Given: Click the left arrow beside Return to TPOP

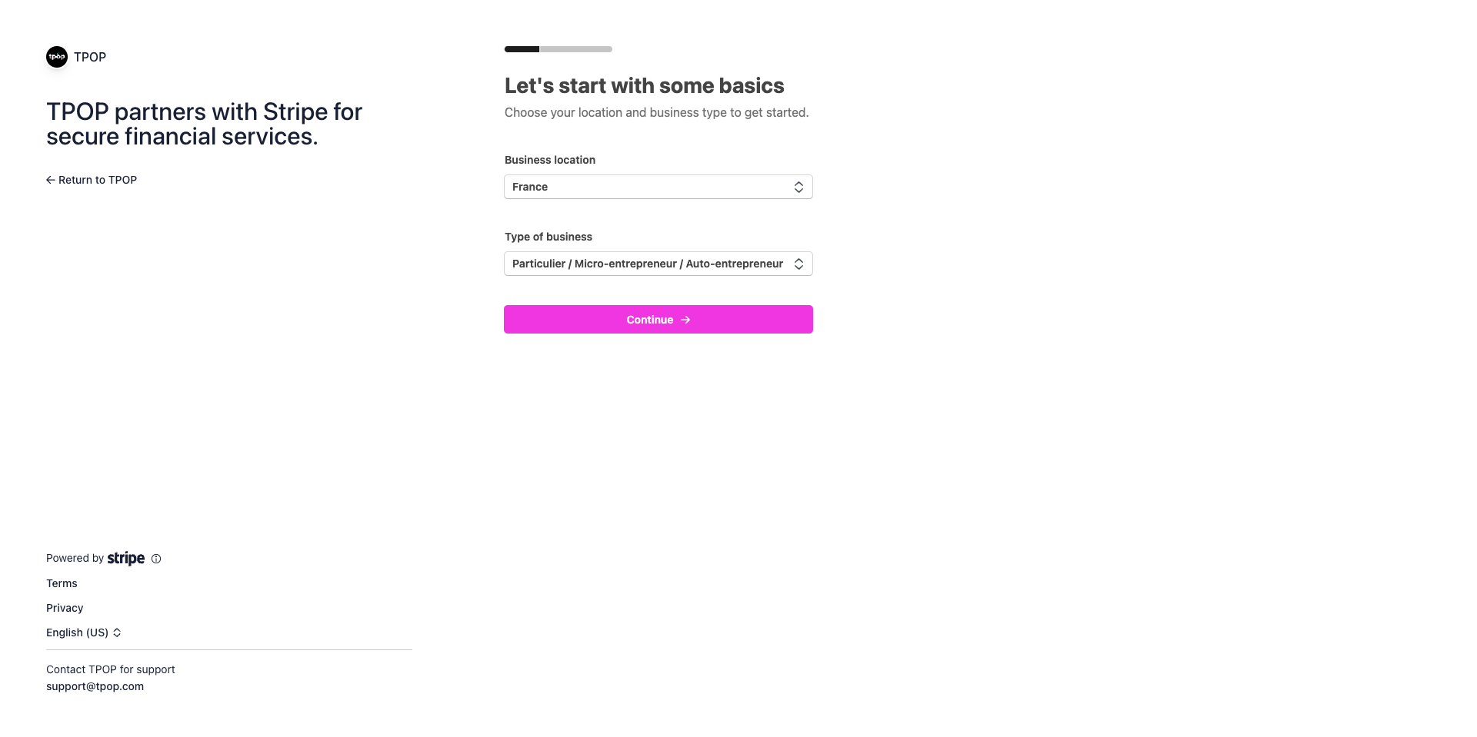Looking at the screenshot, I should tap(51, 180).
